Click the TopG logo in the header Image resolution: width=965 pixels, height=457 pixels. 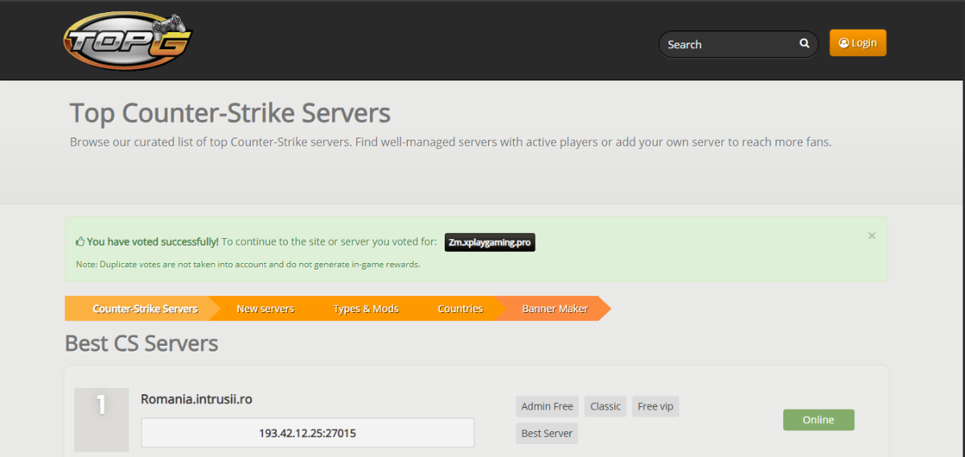[129, 42]
